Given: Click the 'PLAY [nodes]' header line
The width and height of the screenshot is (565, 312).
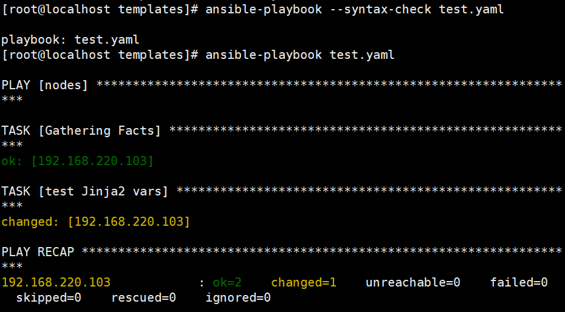Looking at the screenshot, I should tap(45, 86).
